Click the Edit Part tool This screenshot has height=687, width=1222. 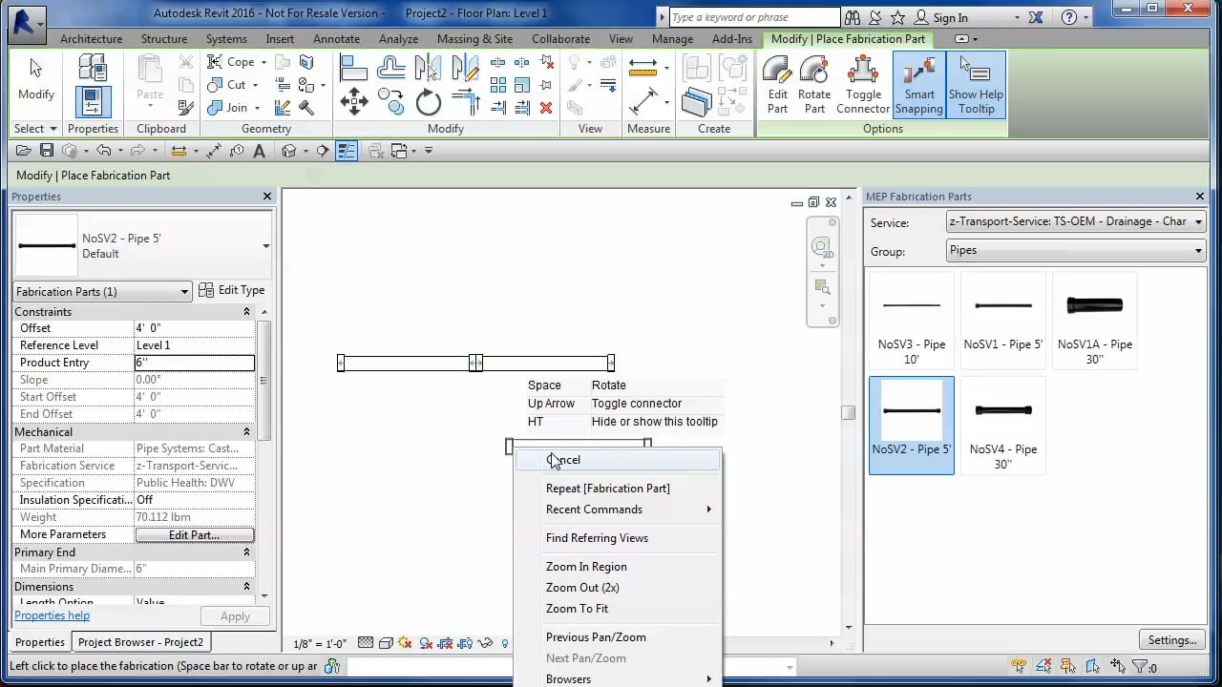click(778, 85)
